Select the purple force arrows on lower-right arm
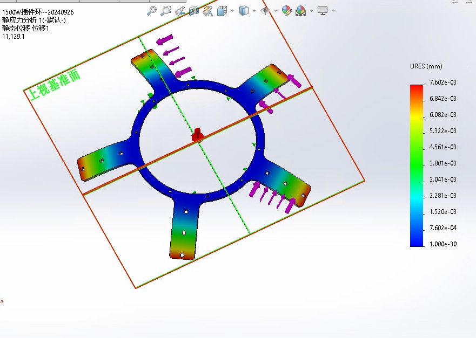The image size is (476, 338). [272, 197]
